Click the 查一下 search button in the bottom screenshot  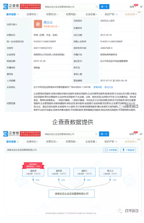pos(104,134)
